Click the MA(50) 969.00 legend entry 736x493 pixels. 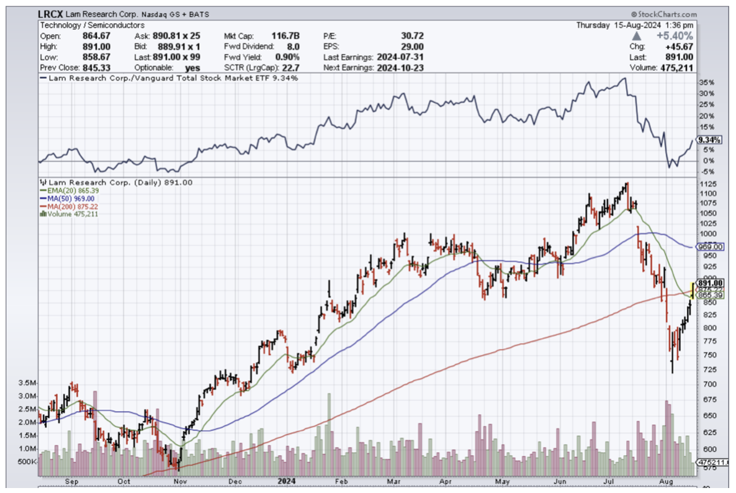point(67,199)
